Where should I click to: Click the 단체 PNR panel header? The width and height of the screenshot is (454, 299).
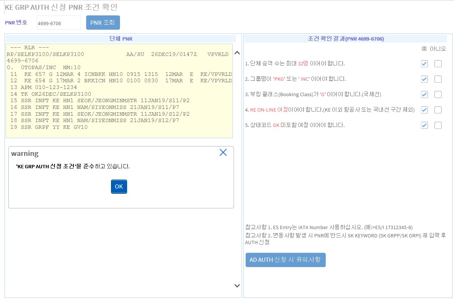click(x=121, y=39)
